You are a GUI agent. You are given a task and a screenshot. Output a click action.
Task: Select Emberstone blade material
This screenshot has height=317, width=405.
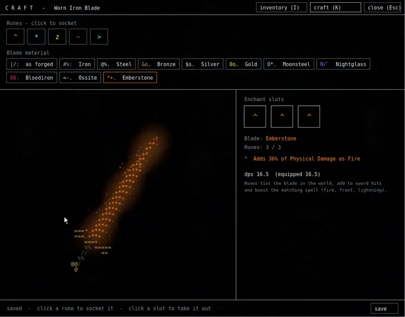(x=130, y=78)
